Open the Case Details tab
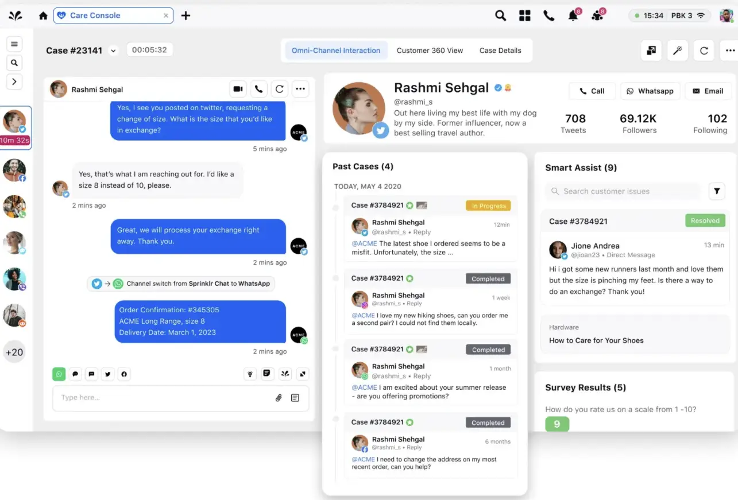Image resolution: width=738 pixels, height=500 pixels. pos(500,51)
